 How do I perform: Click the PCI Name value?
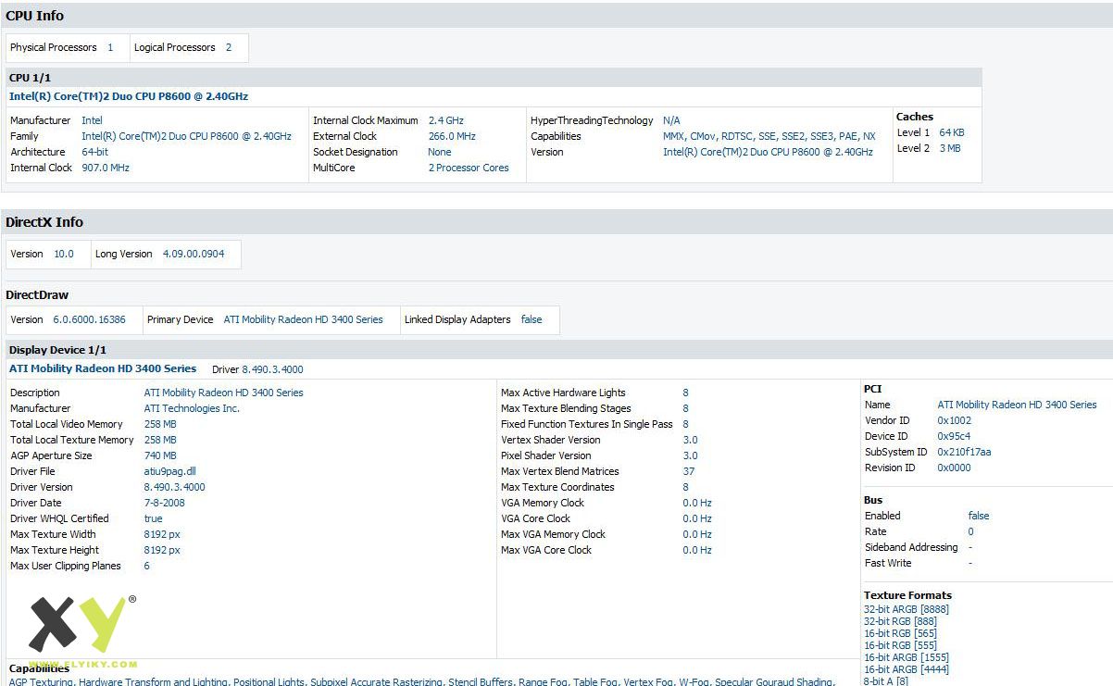pos(1017,405)
